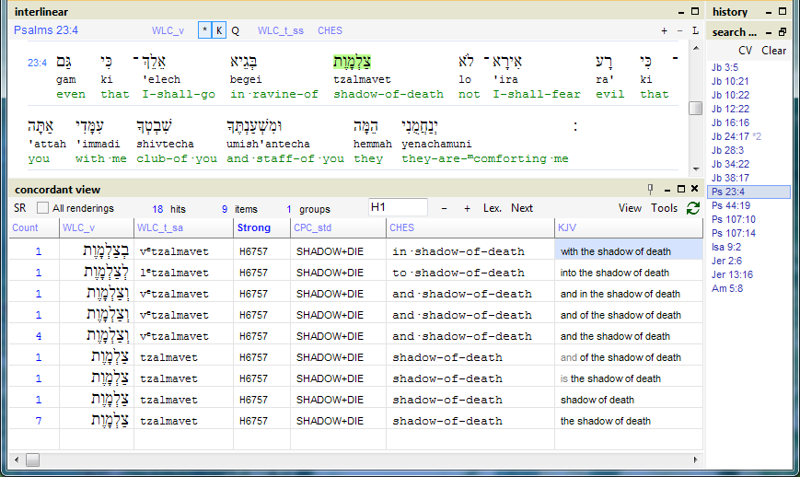Toggle the K button in interlinear toolbar
Viewport: 800px width, 477px height.
[x=219, y=30]
